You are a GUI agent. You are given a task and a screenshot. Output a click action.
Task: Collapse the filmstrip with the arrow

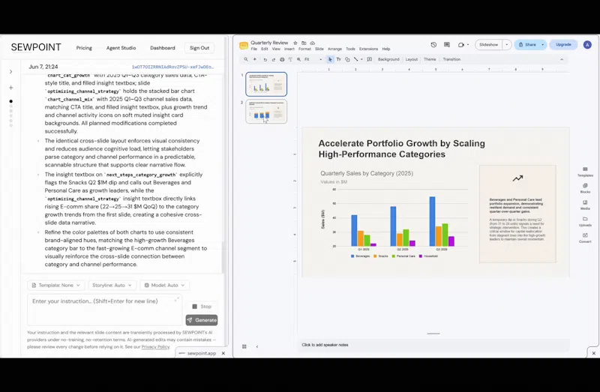[x=257, y=346]
